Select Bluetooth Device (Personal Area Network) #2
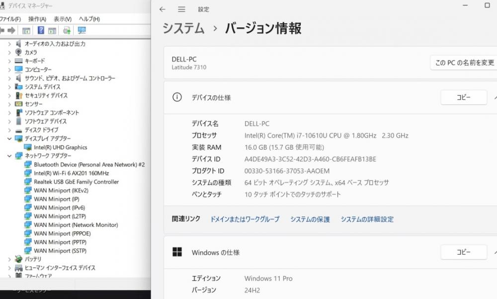497x299 pixels. [x=89, y=164]
